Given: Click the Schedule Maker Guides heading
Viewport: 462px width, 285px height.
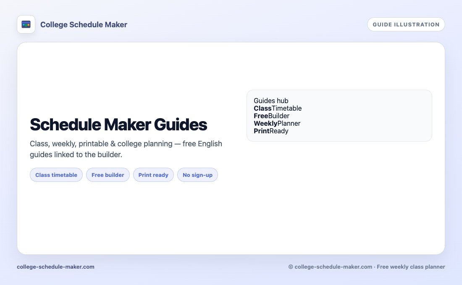Looking at the screenshot, I should click(118, 124).
